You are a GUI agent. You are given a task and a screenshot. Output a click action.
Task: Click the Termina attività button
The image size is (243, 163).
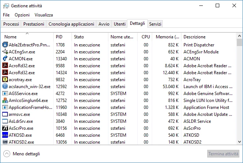pos(223,154)
